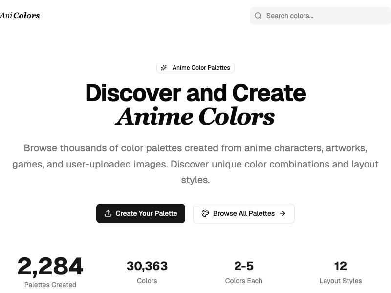Image resolution: width=391 pixels, height=293 pixels.
Task: Click the search magnifier icon
Action: (258, 16)
